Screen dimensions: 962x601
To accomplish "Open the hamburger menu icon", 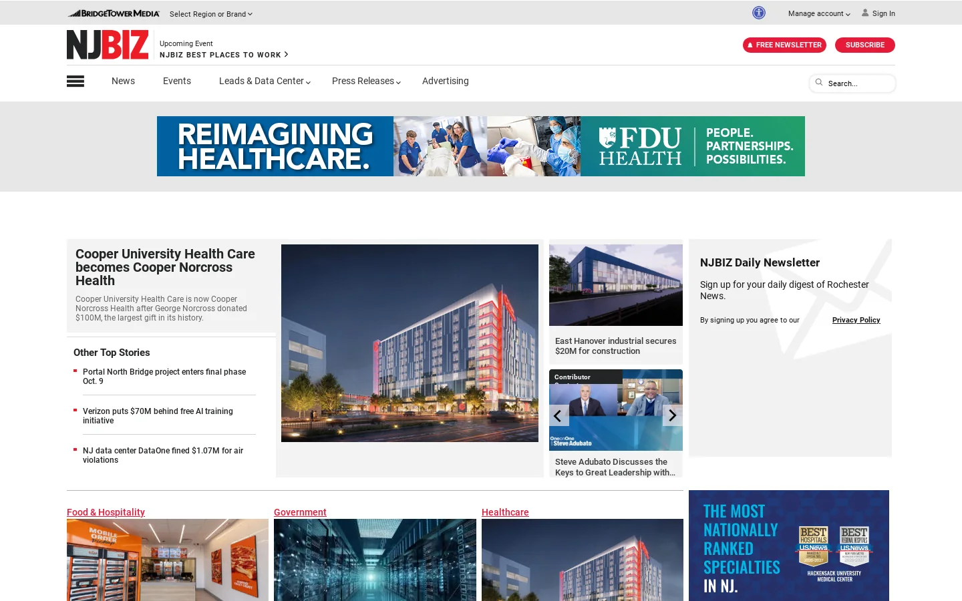I will point(75,81).
